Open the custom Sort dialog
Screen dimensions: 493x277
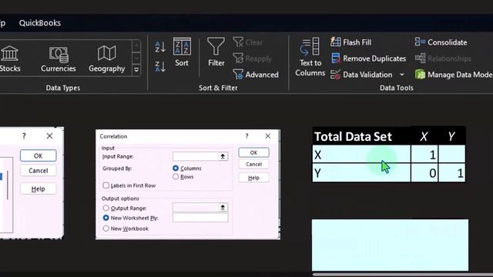pyautogui.click(x=182, y=52)
